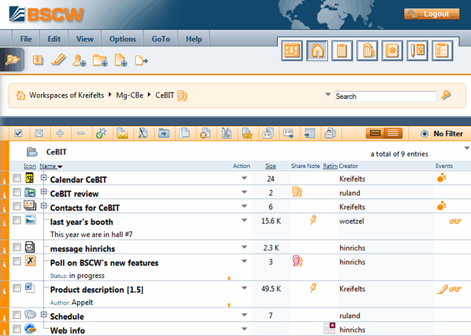Click the new folder icon
Viewport: 471px width, 336px height.
click(x=100, y=60)
